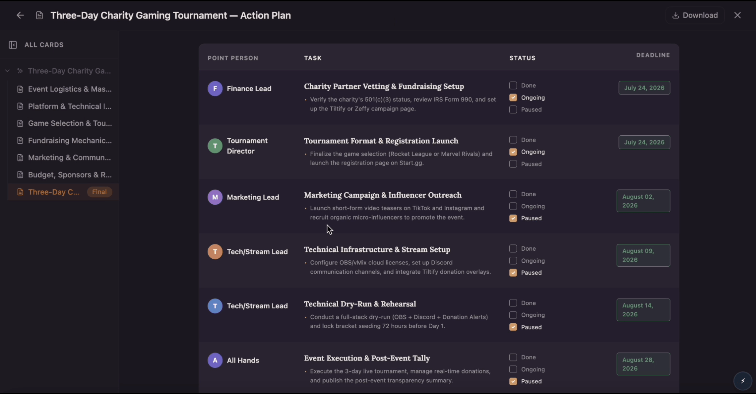The height and width of the screenshot is (394, 756).
Task: Check Ongoing for Marketing Campaign task
Action: (513, 206)
